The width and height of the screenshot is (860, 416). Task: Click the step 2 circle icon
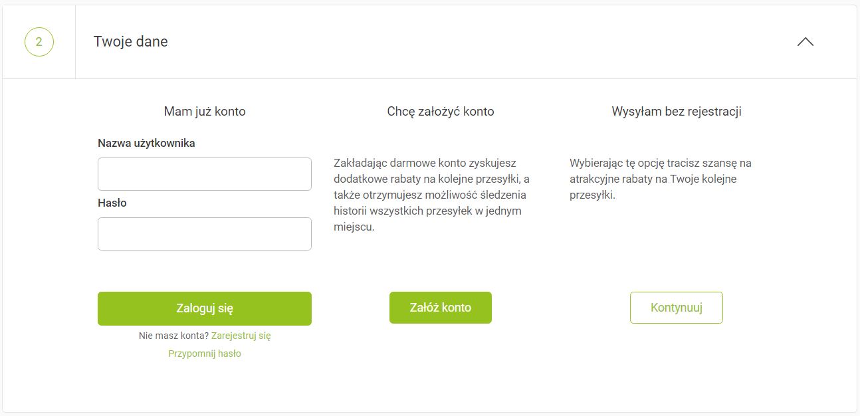point(39,42)
